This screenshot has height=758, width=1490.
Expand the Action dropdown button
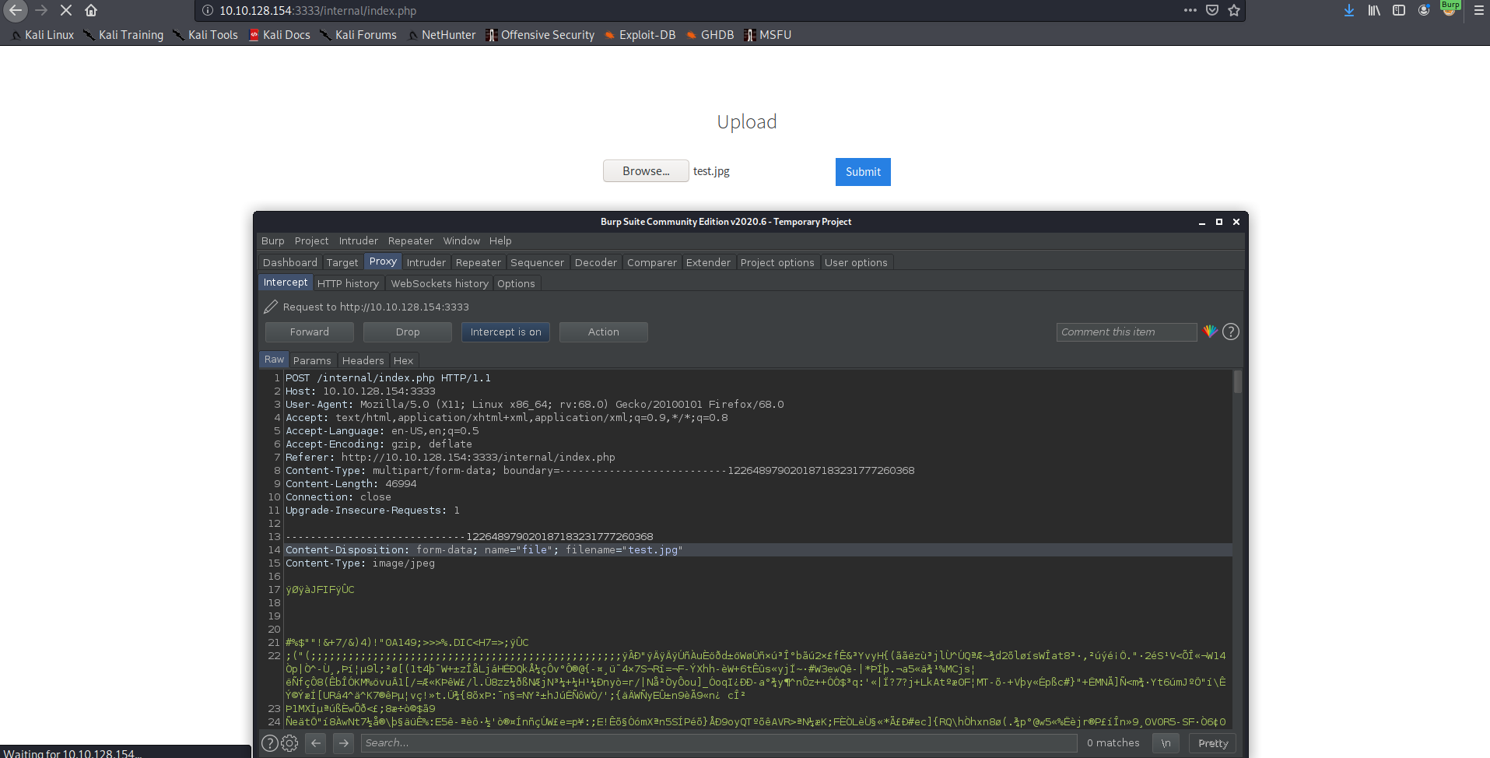pyautogui.click(x=603, y=332)
